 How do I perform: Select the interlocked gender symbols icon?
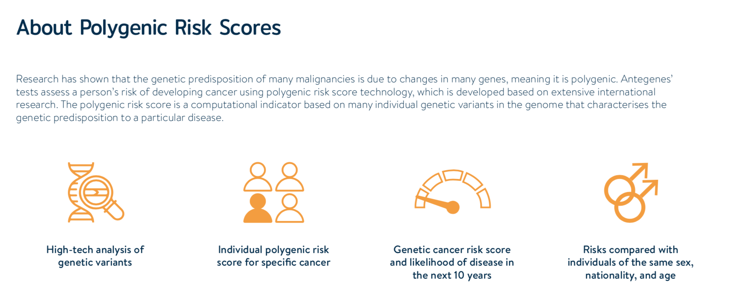pyautogui.click(x=630, y=192)
